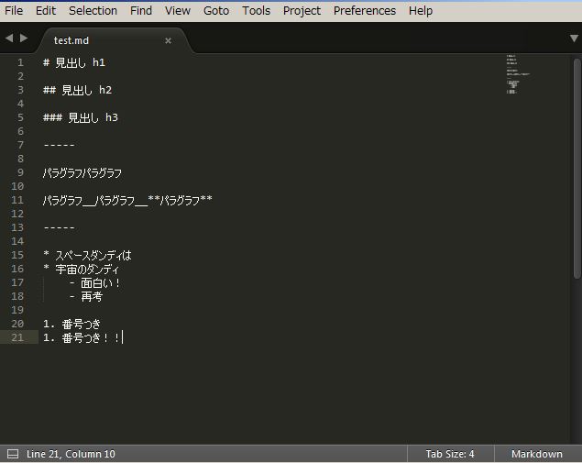Click line number 15 in gutter
This screenshot has height=463, width=582.
[x=17, y=255]
